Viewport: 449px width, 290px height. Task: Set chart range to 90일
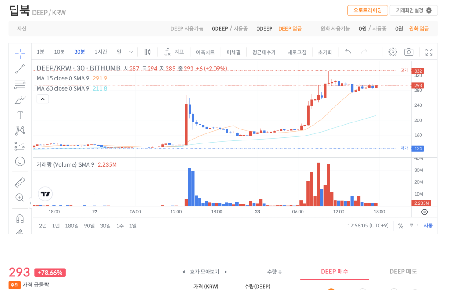point(89,226)
